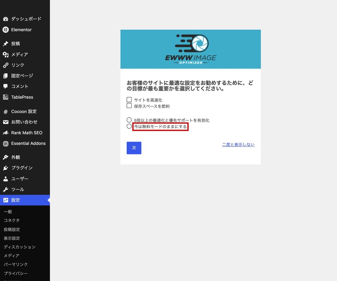Open the ディスカッション submenu
This screenshot has height=281, width=337.
pyautogui.click(x=20, y=247)
